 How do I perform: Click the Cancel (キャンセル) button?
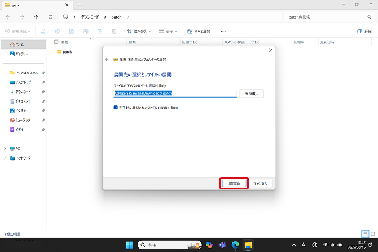coord(261,183)
